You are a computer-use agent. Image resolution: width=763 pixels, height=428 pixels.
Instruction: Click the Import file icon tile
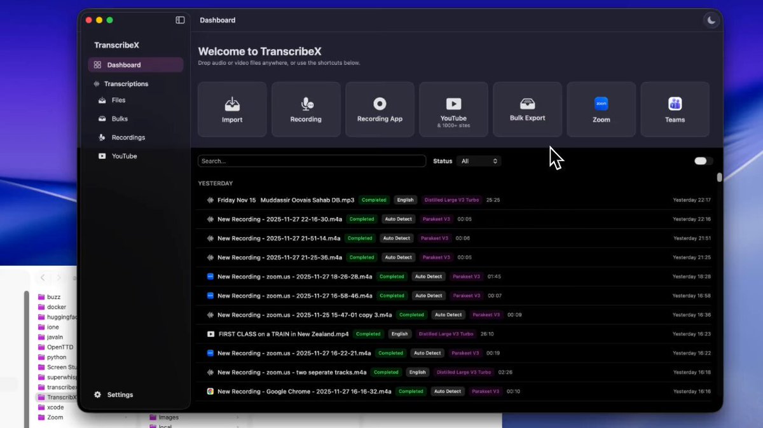232,109
